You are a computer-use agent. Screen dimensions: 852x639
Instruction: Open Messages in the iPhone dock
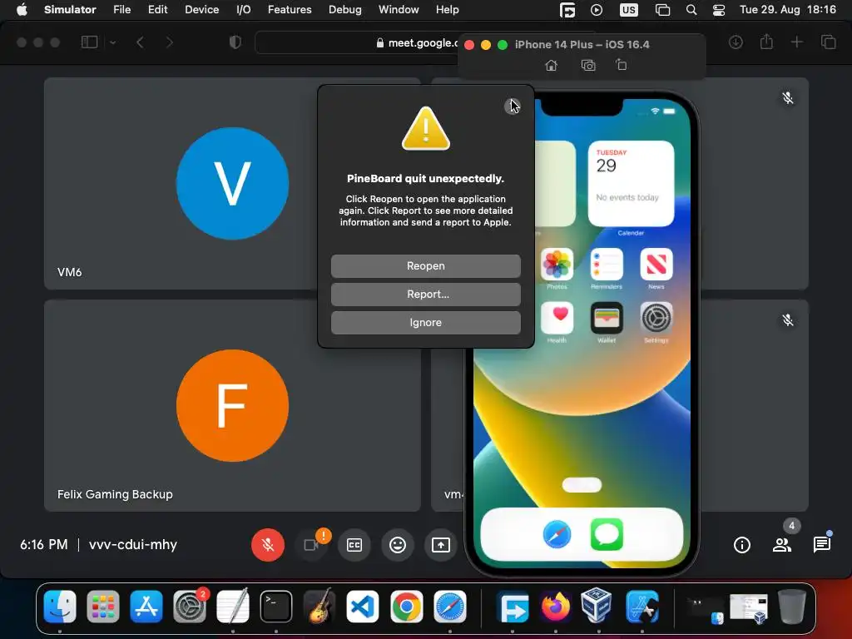[x=607, y=535]
